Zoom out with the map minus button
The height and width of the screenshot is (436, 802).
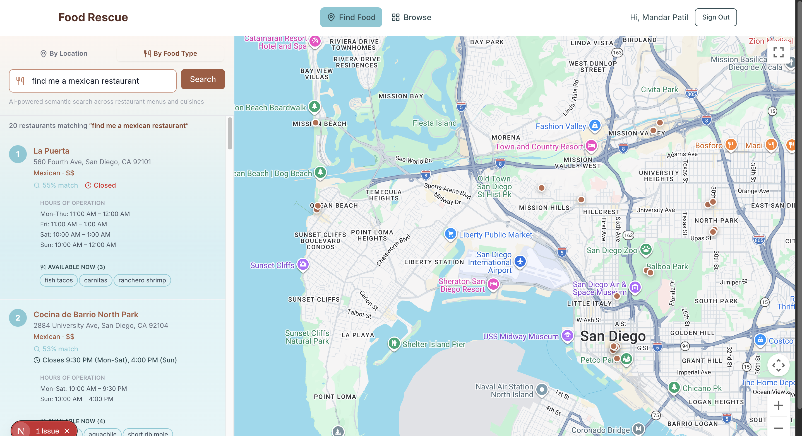778,428
